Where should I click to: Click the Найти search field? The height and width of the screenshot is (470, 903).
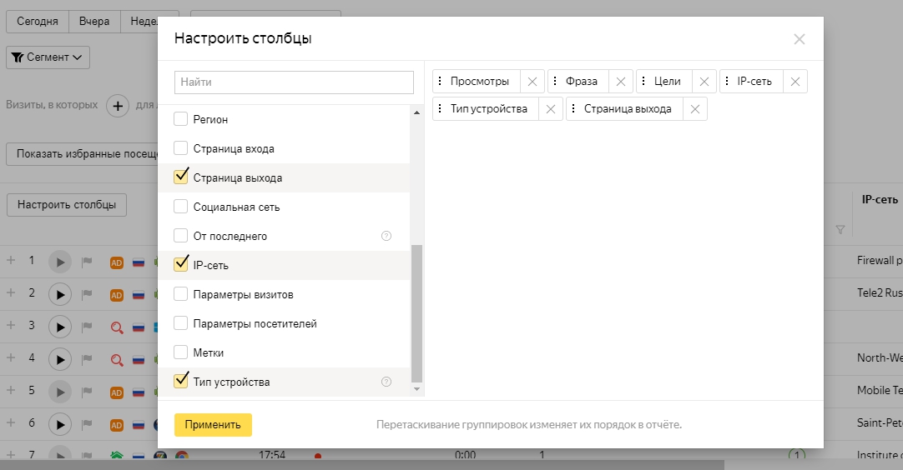point(294,82)
